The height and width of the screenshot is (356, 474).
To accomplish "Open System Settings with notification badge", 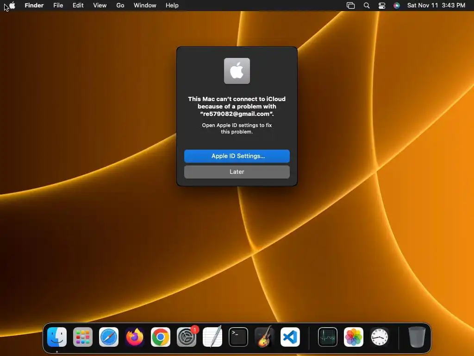I will click(187, 337).
